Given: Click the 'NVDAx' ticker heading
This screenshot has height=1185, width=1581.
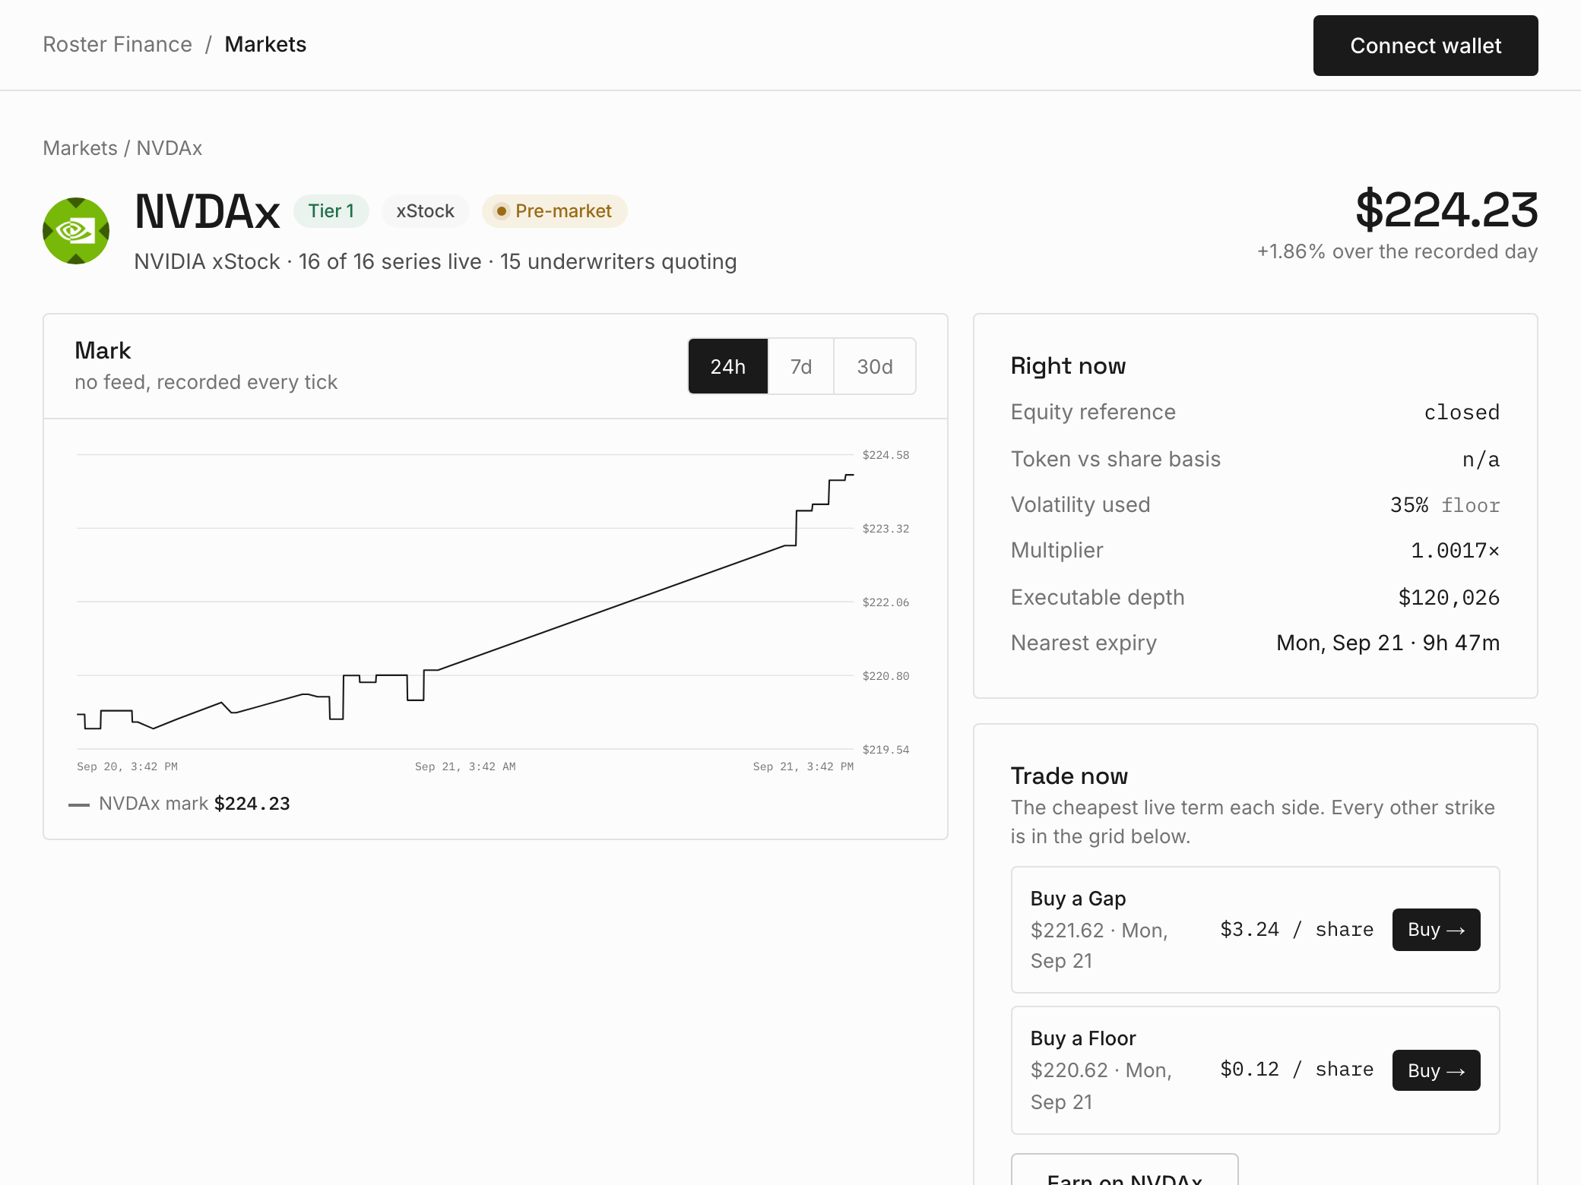Looking at the screenshot, I should point(208,211).
